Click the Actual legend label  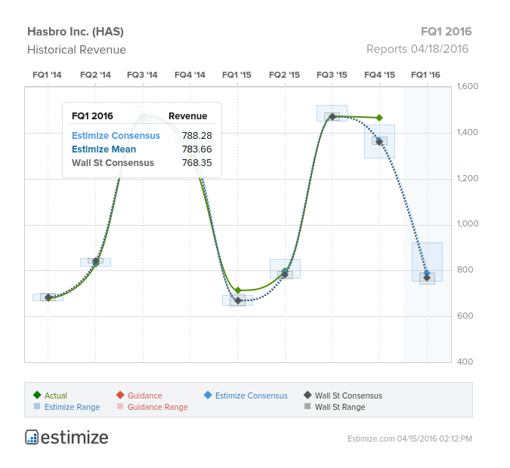[56, 396]
